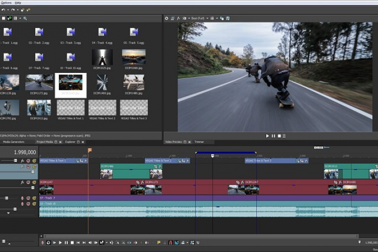Screen dimensions: 378x252
Task: Click the Redo arrow in the top toolbar
Action: pyautogui.click(x=12, y=10)
